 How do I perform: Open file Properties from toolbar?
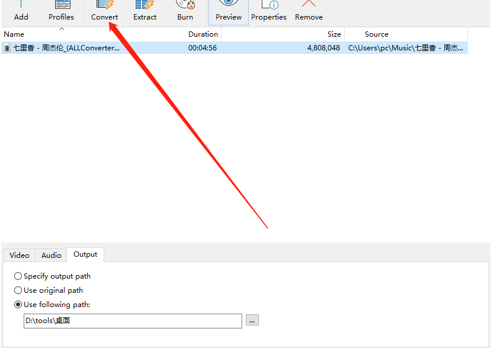[x=269, y=12]
